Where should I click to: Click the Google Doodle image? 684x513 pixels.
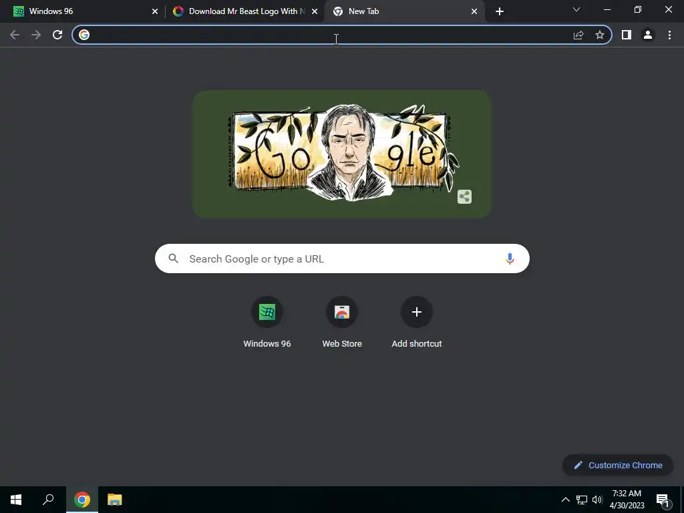[342, 154]
